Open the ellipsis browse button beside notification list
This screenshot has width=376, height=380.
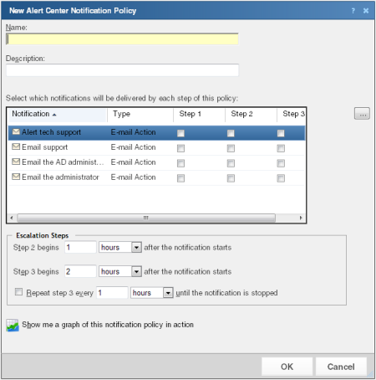[x=362, y=114]
